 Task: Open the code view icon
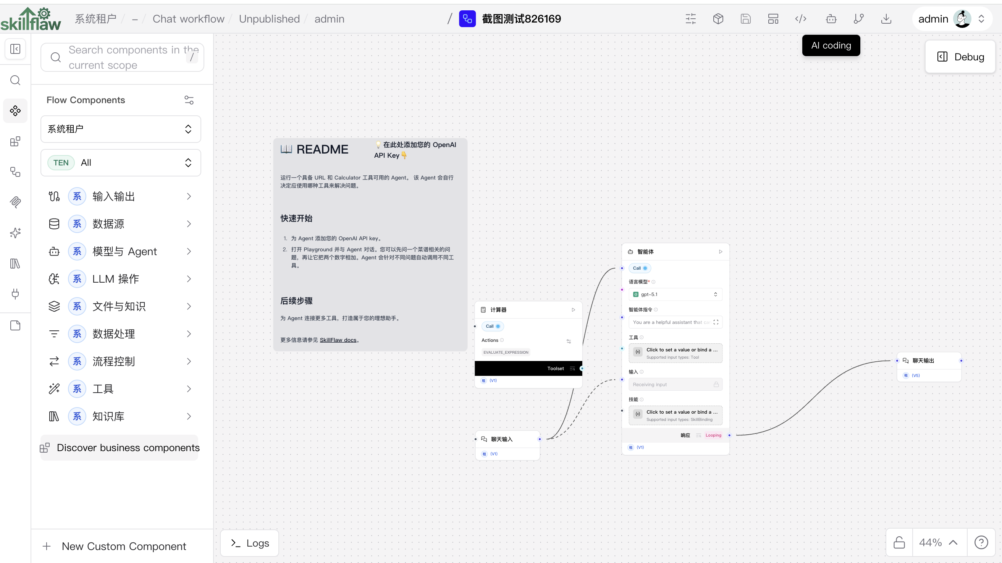point(800,19)
